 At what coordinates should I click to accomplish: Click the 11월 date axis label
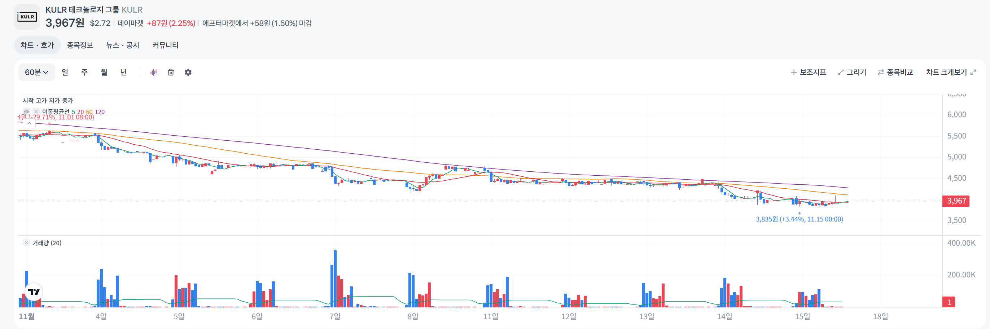[x=27, y=316]
